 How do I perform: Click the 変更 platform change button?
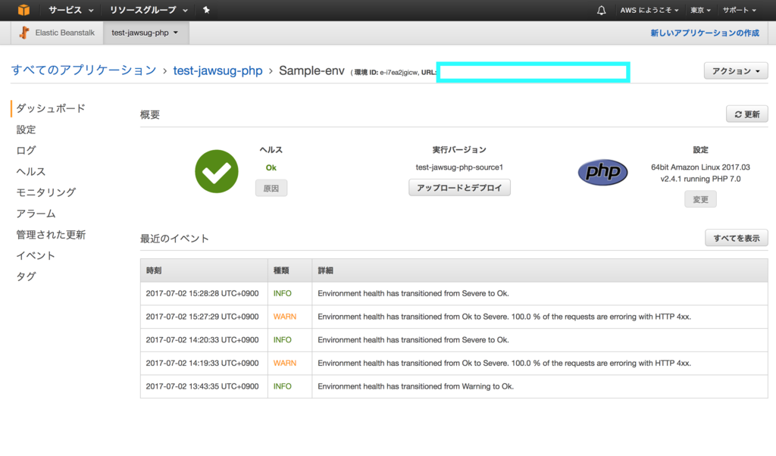(700, 199)
